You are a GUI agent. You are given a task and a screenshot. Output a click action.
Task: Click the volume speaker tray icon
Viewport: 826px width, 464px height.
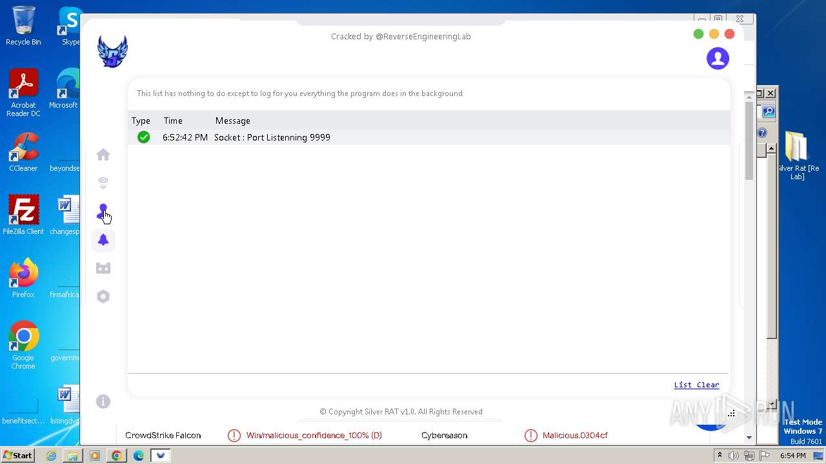734,456
